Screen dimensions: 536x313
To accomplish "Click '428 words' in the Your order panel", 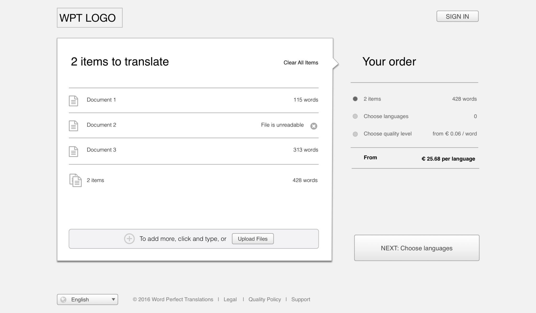I will 465,99.
